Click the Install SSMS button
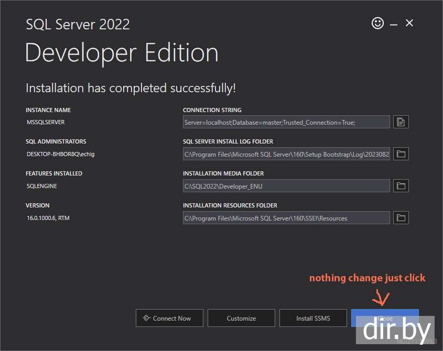This screenshot has height=351, width=443. 313,318
